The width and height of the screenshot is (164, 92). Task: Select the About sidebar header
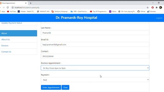click(x=18, y=33)
